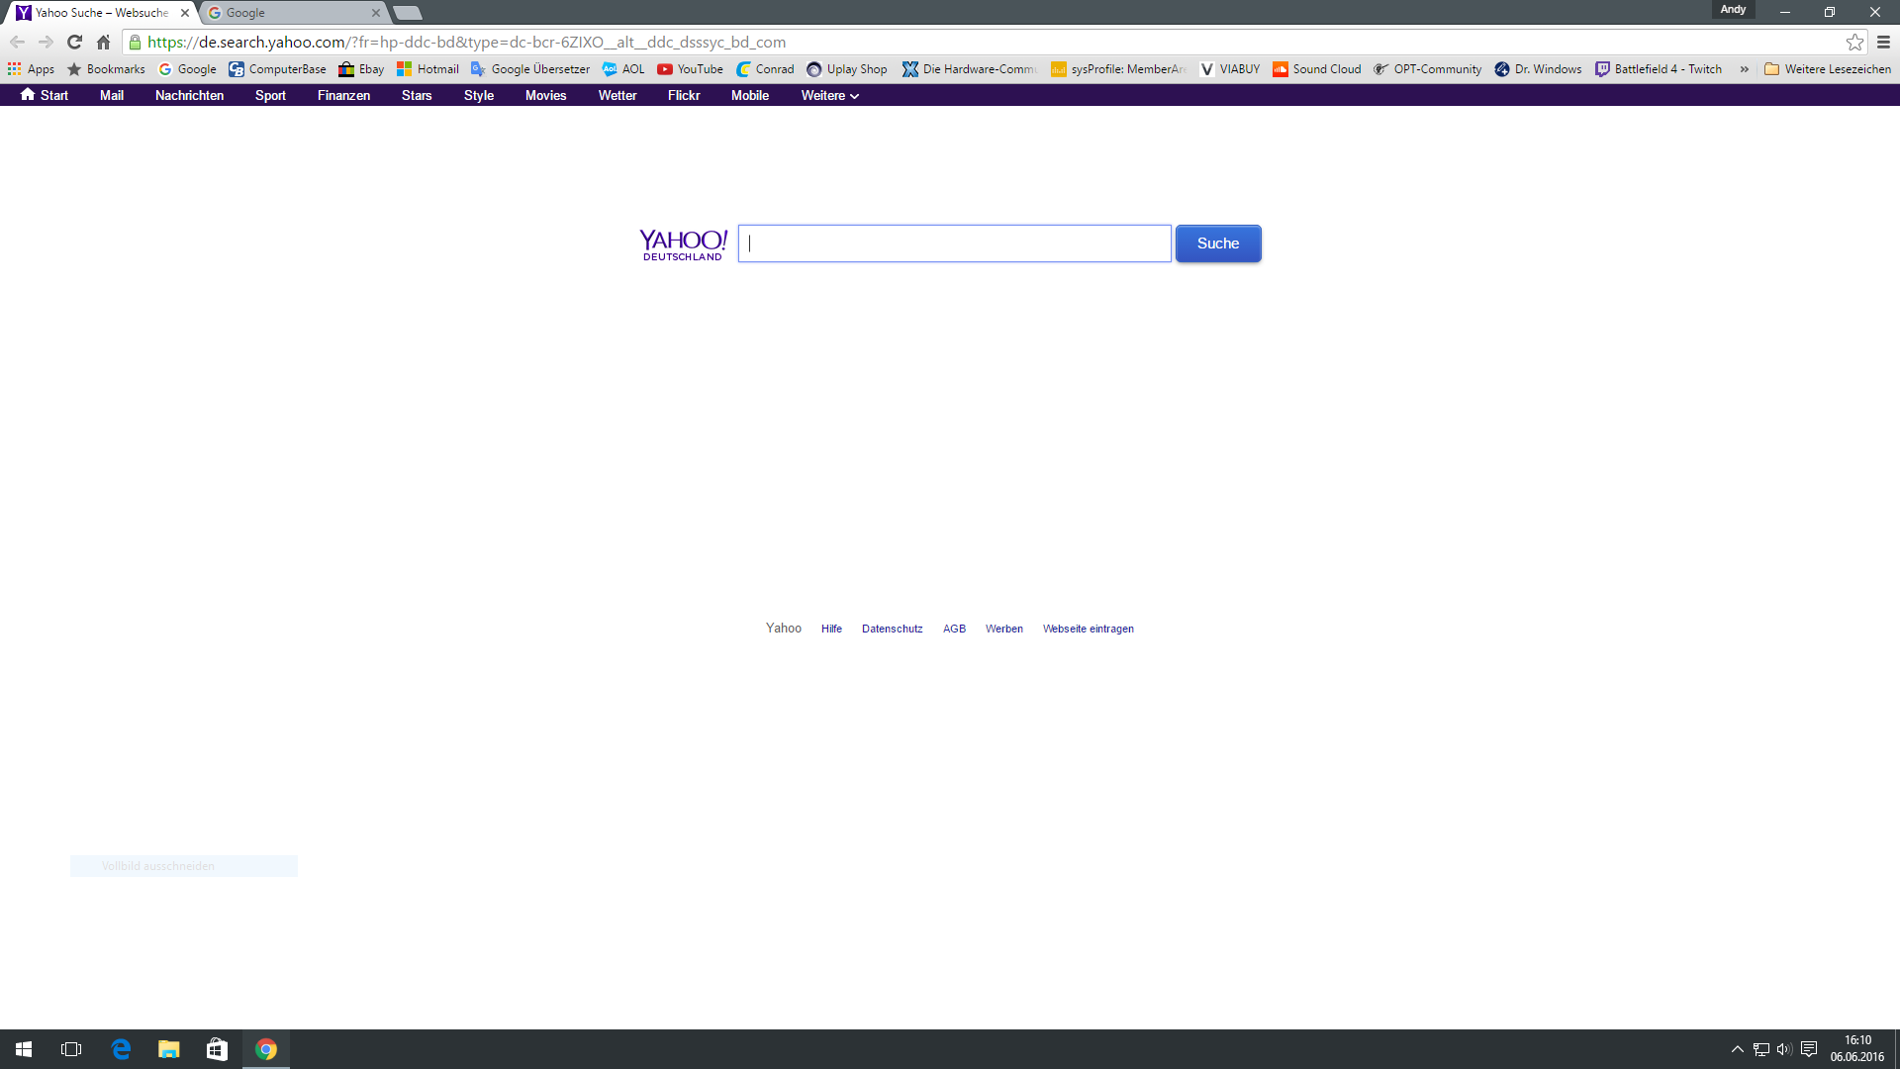Focus the Yahoo search input field

coord(954,243)
